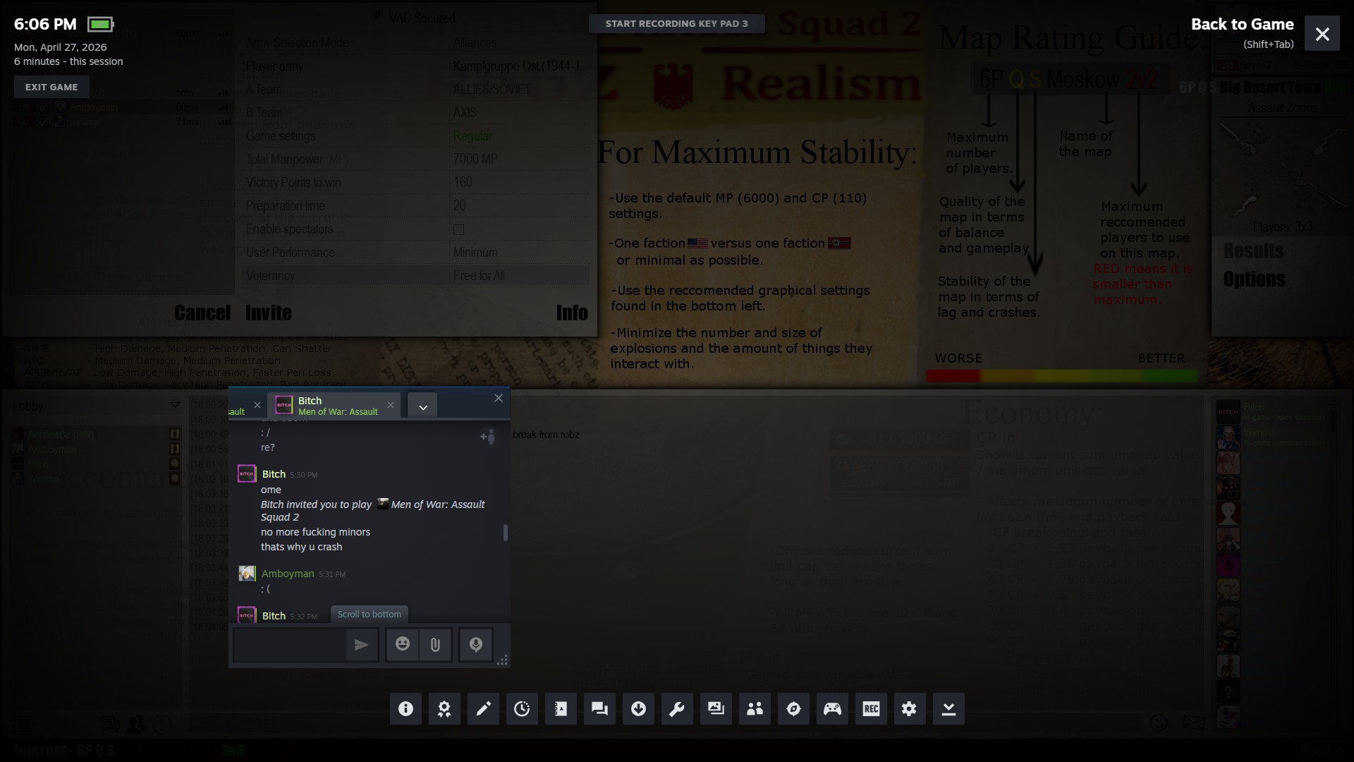Viewport: 1354px width, 762px height.
Task: Click the EXIT GAME button
Action: [x=51, y=87]
